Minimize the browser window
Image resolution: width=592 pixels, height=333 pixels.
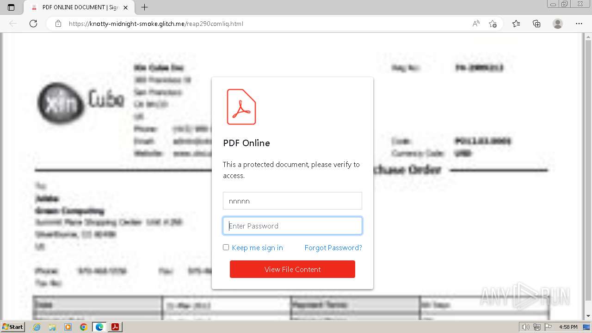[553, 4]
